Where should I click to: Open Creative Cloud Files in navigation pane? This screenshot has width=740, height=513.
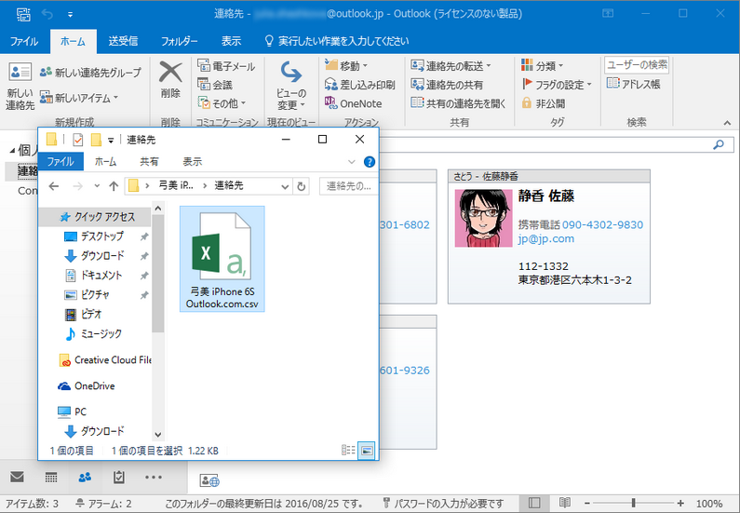(x=105, y=360)
